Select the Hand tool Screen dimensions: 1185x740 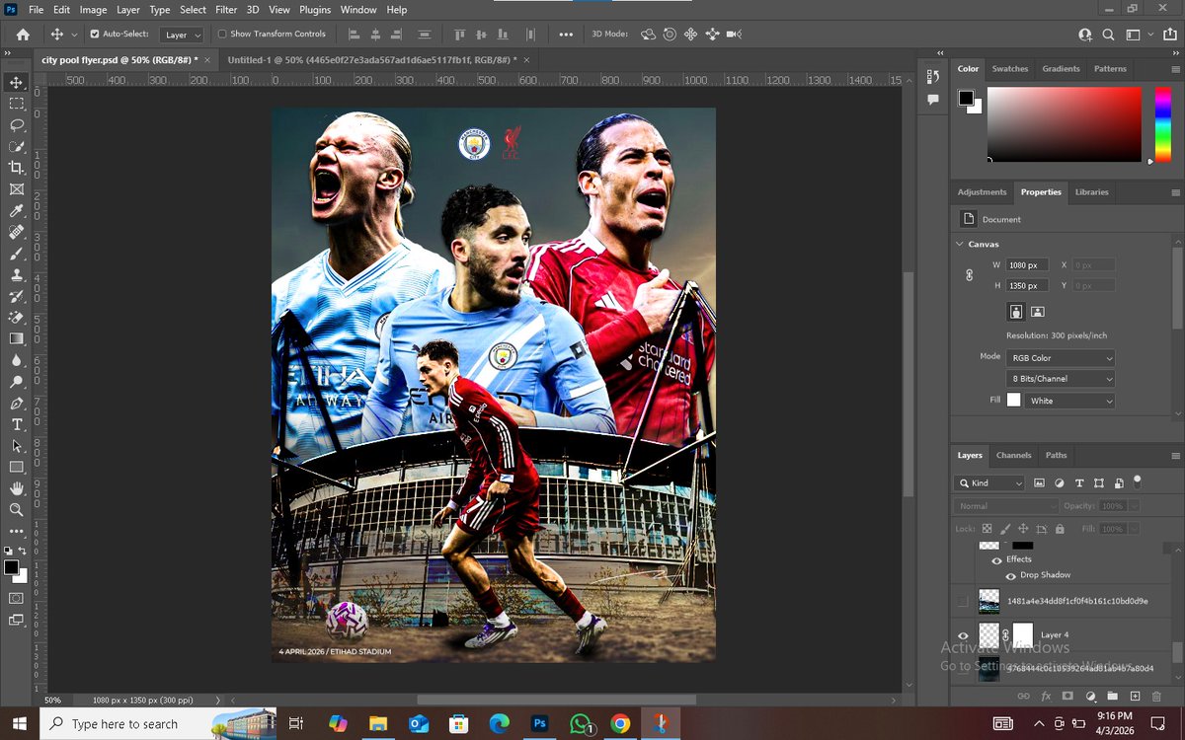coord(17,488)
